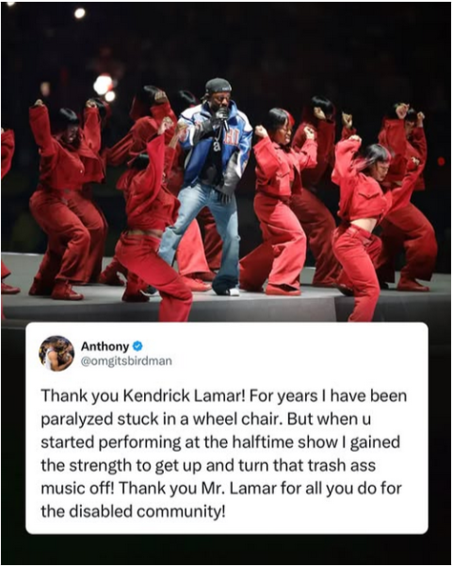This screenshot has width=452, height=566.
Task: Click the blue and white varsity jacket
Action: tap(216, 146)
